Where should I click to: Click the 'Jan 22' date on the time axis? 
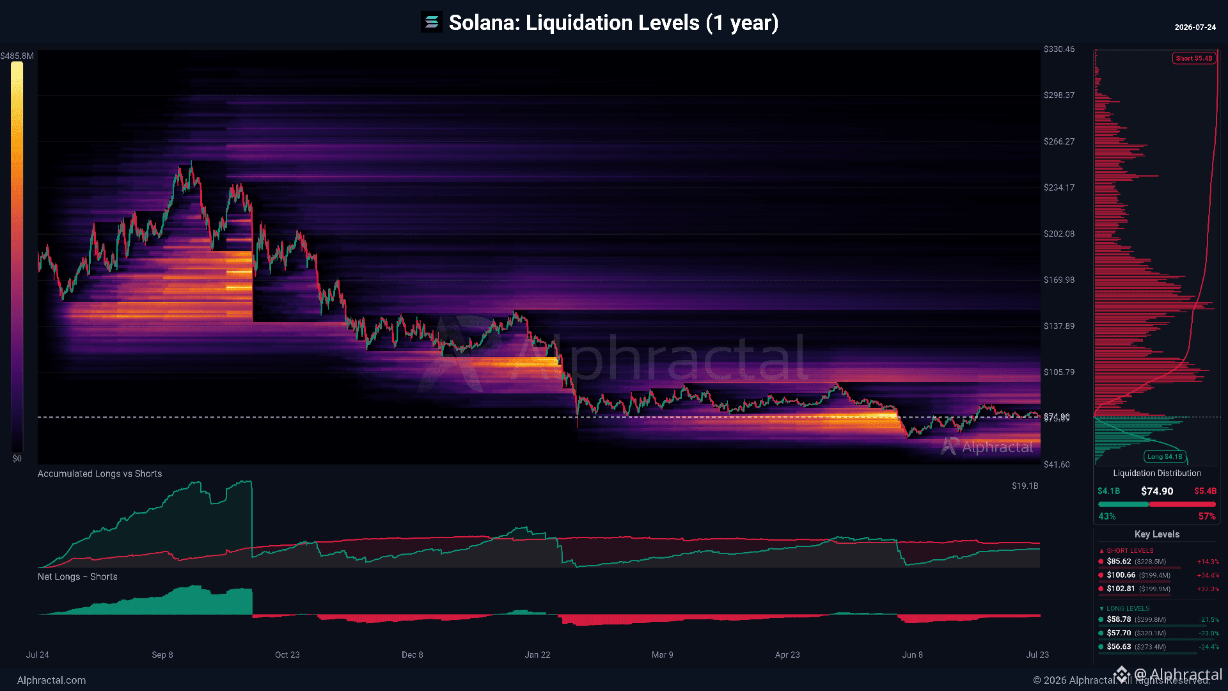(537, 655)
